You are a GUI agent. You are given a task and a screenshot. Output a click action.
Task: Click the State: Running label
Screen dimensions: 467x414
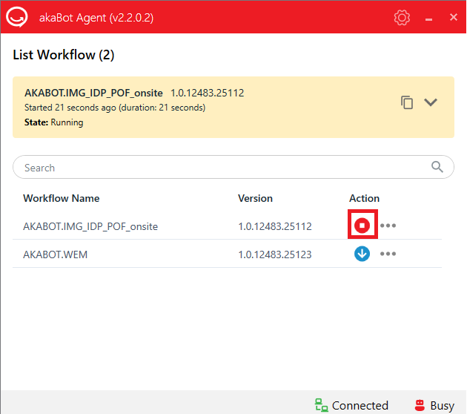tap(54, 122)
